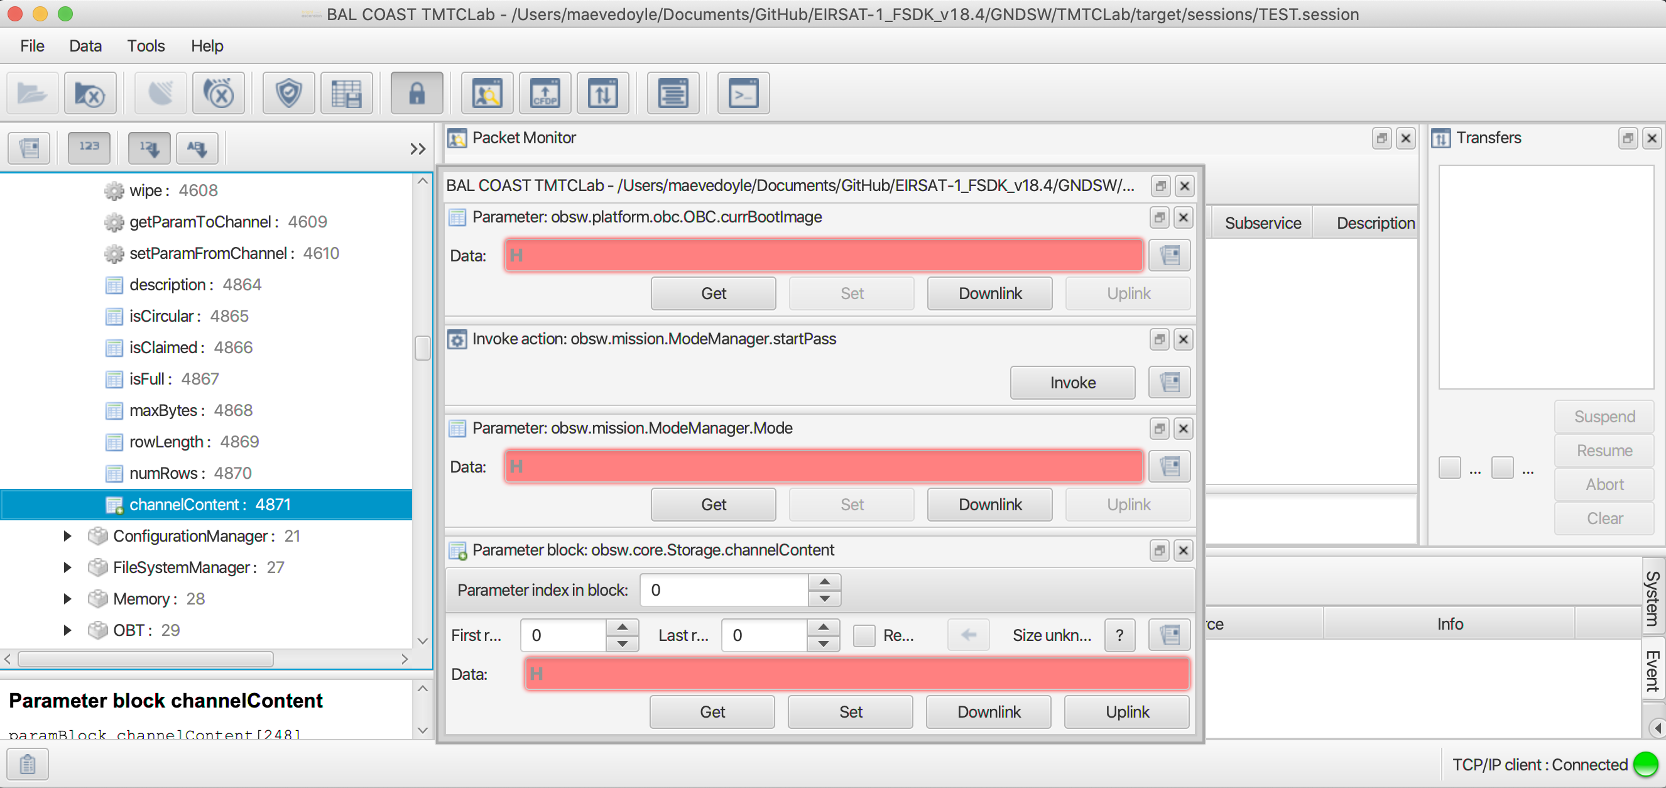Increase the First row value
Viewport: 1666px width, 788px height.
(x=622, y=628)
